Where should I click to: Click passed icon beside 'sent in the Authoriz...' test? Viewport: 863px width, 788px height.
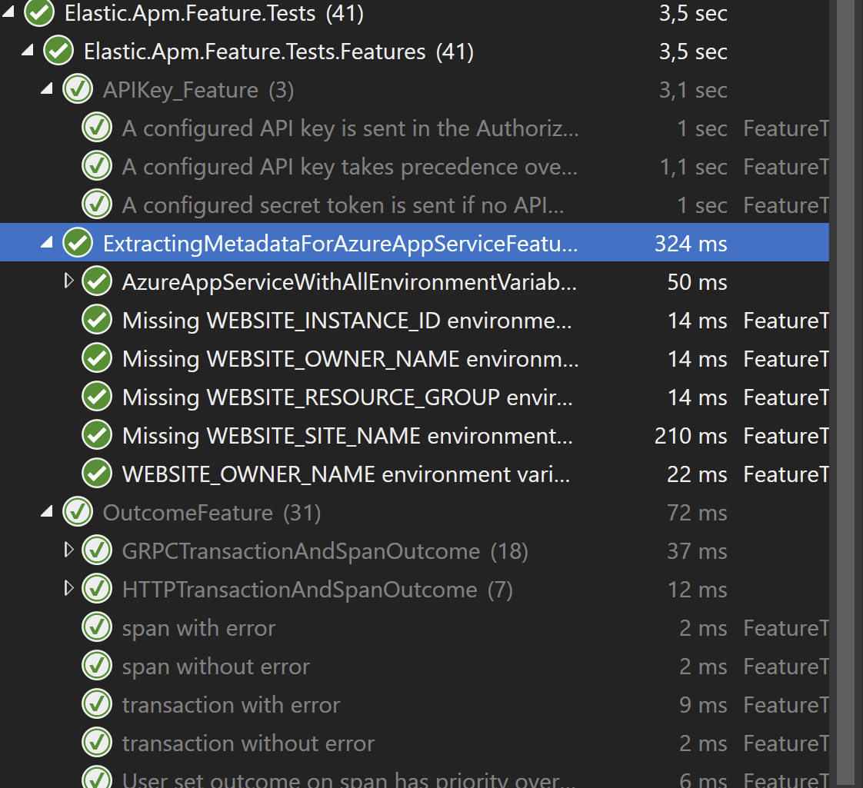[97, 127]
